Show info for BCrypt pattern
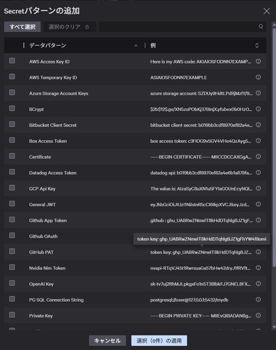276x350 pixels. (x=258, y=109)
